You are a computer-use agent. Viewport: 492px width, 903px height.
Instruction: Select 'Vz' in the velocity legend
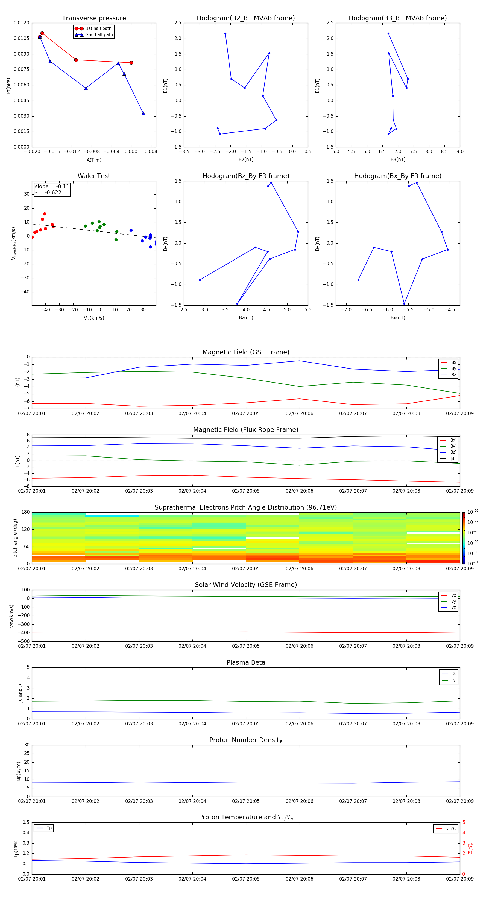click(449, 607)
